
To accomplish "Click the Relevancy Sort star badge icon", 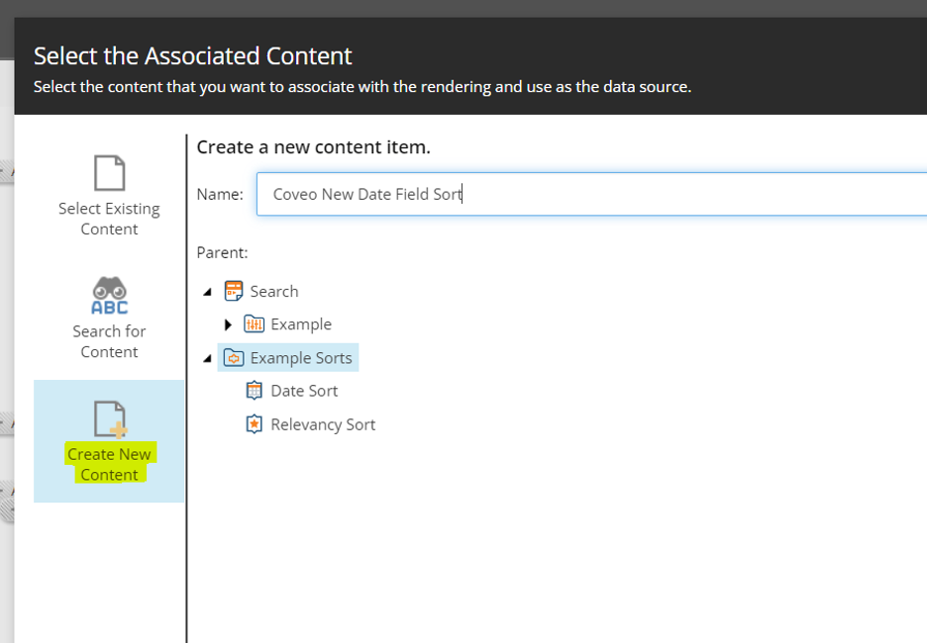I will (256, 423).
